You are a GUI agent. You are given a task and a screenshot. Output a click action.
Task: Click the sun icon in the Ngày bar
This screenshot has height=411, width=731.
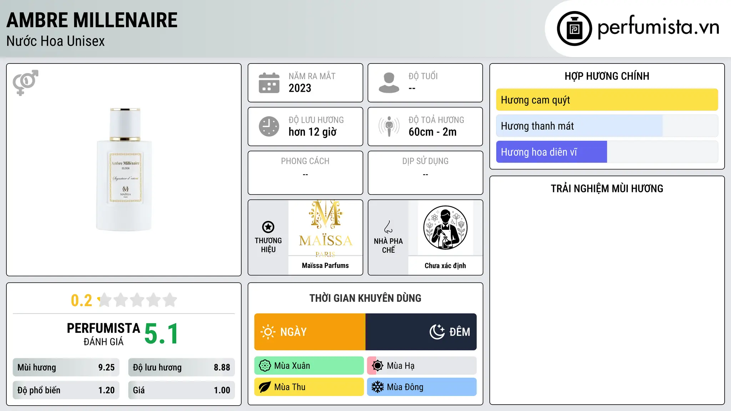coord(268,332)
